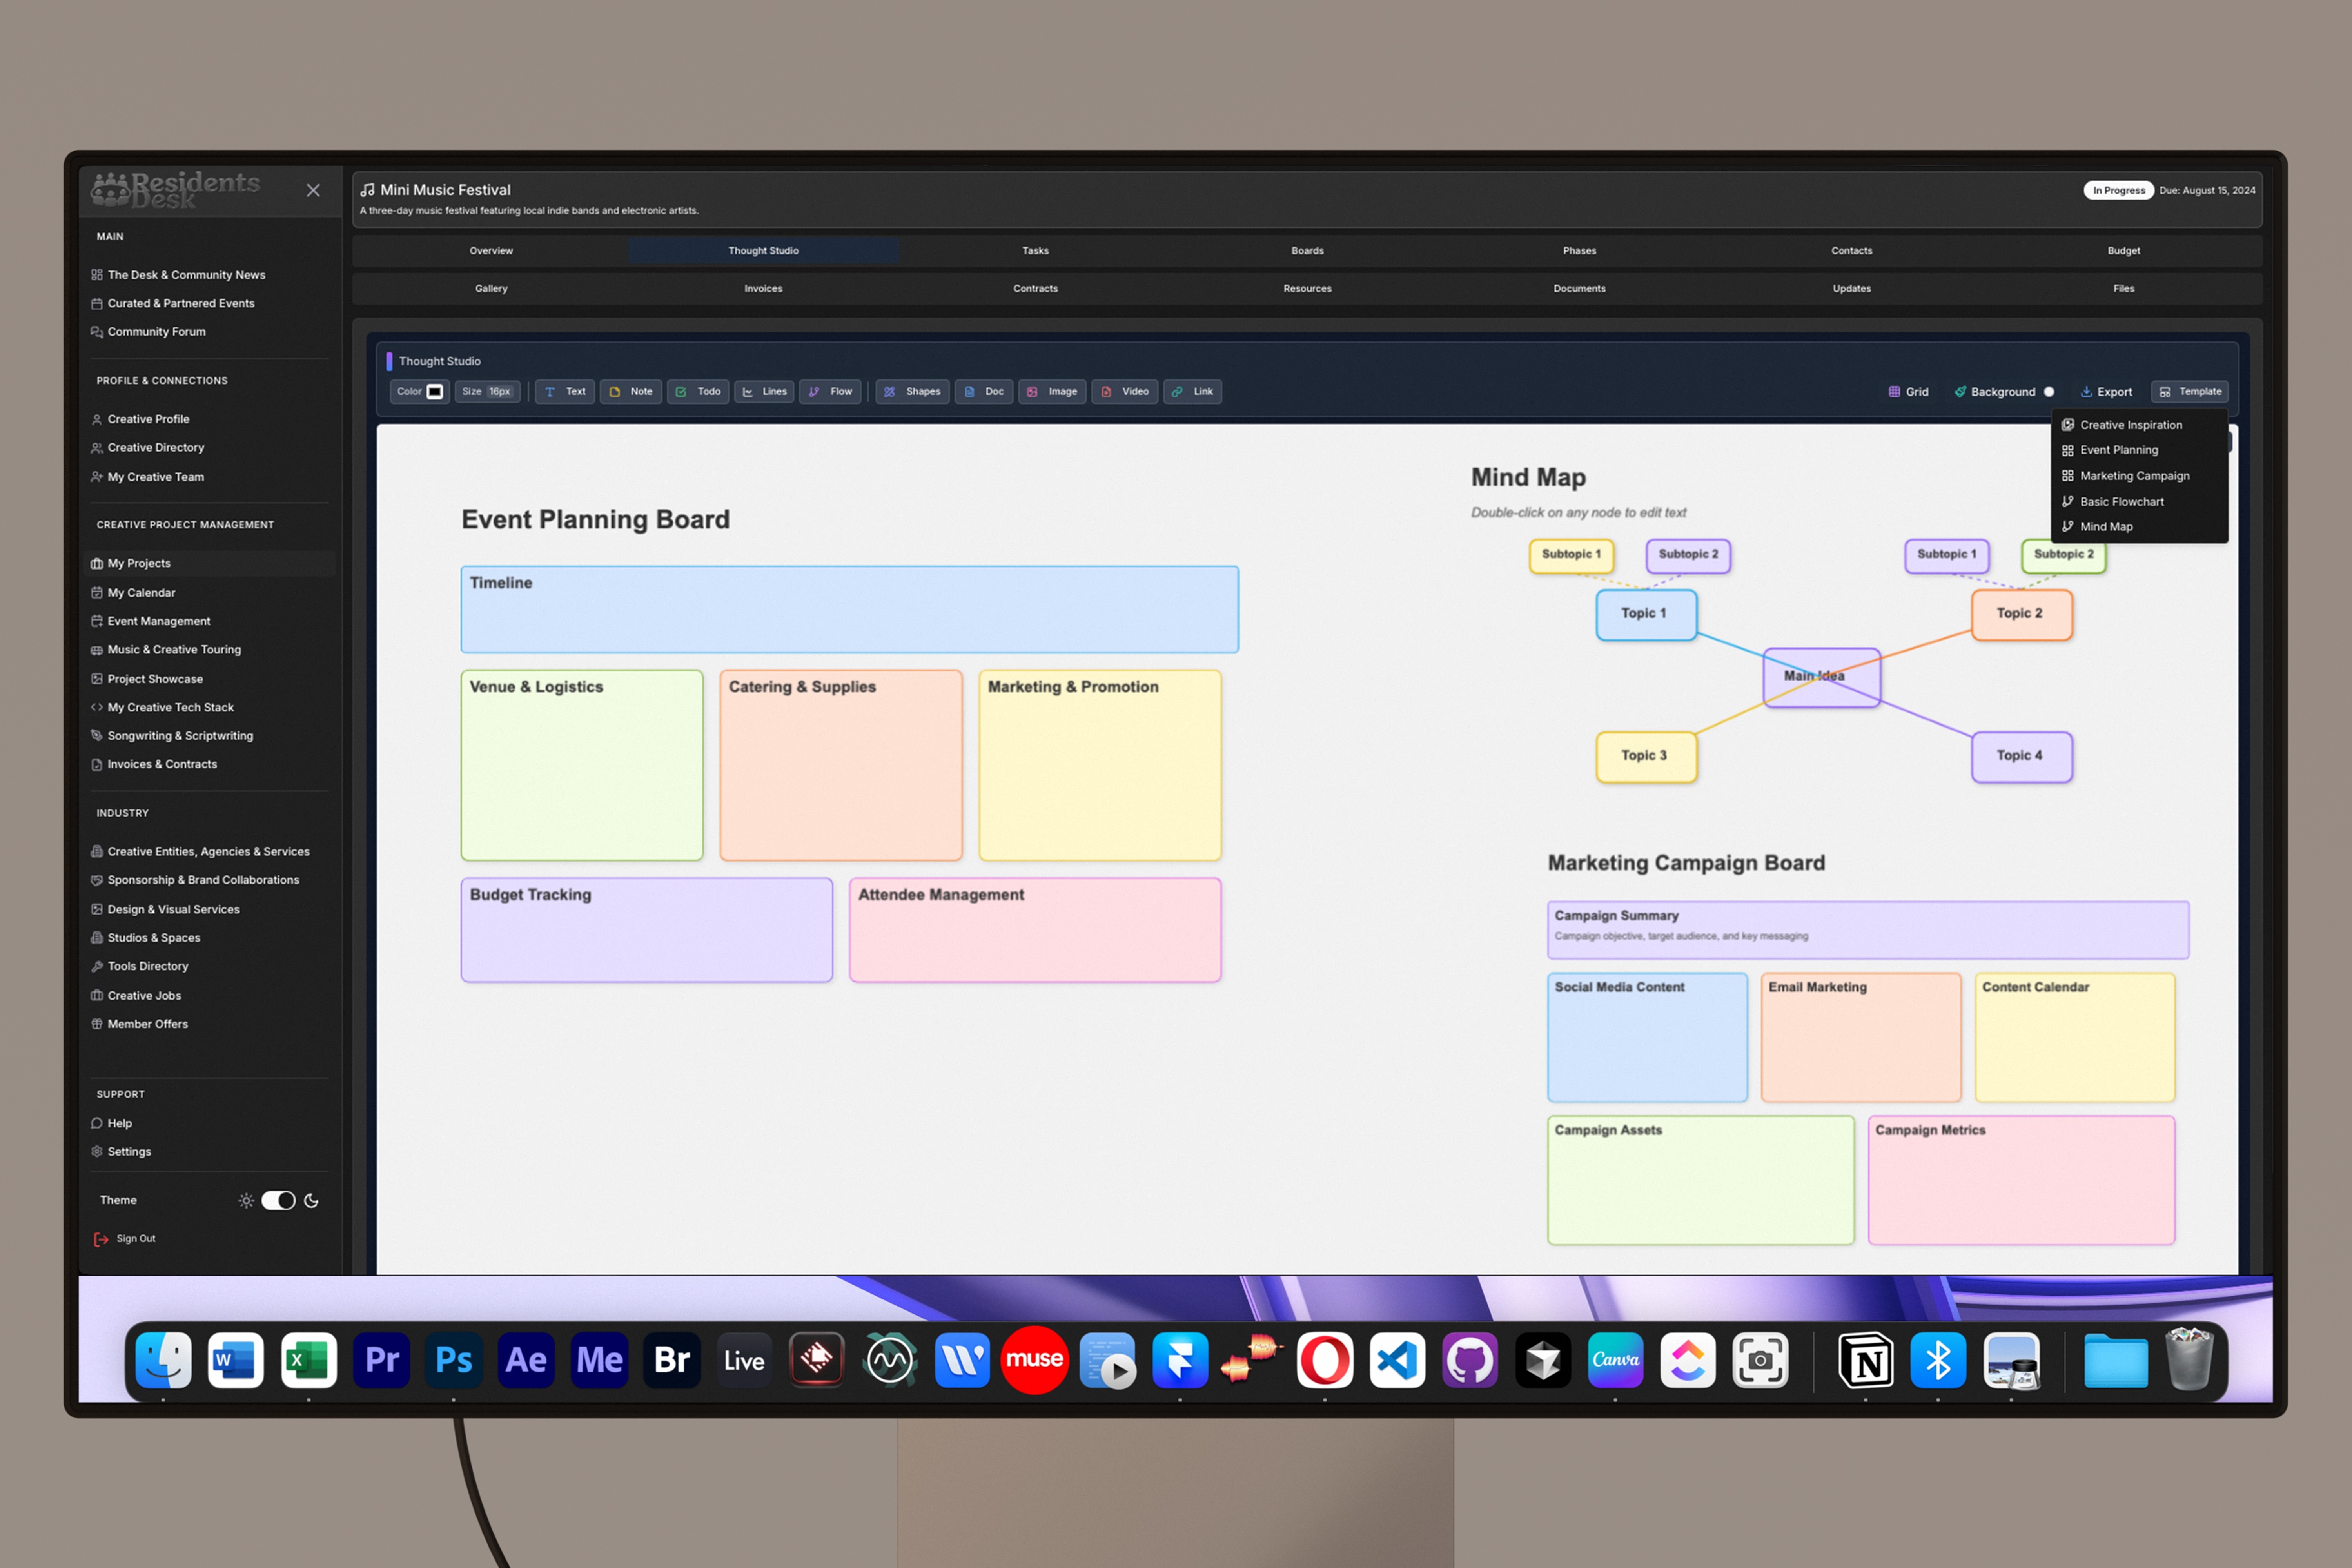The height and width of the screenshot is (1568, 2352).
Task: Add a Link element
Action: (1192, 392)
